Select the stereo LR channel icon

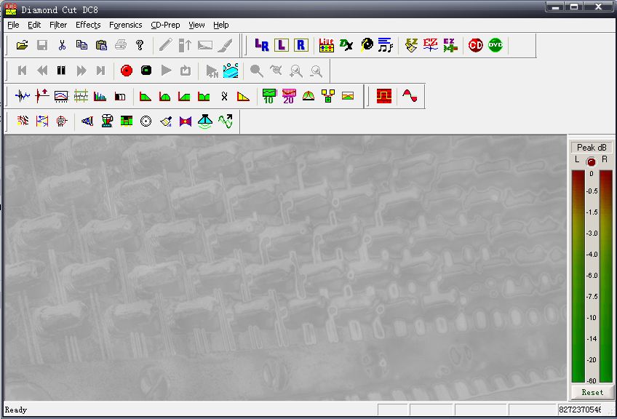pyautogui.click(x=262, y=45)
